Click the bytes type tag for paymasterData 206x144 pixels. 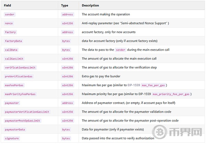[x=66, y=130]
